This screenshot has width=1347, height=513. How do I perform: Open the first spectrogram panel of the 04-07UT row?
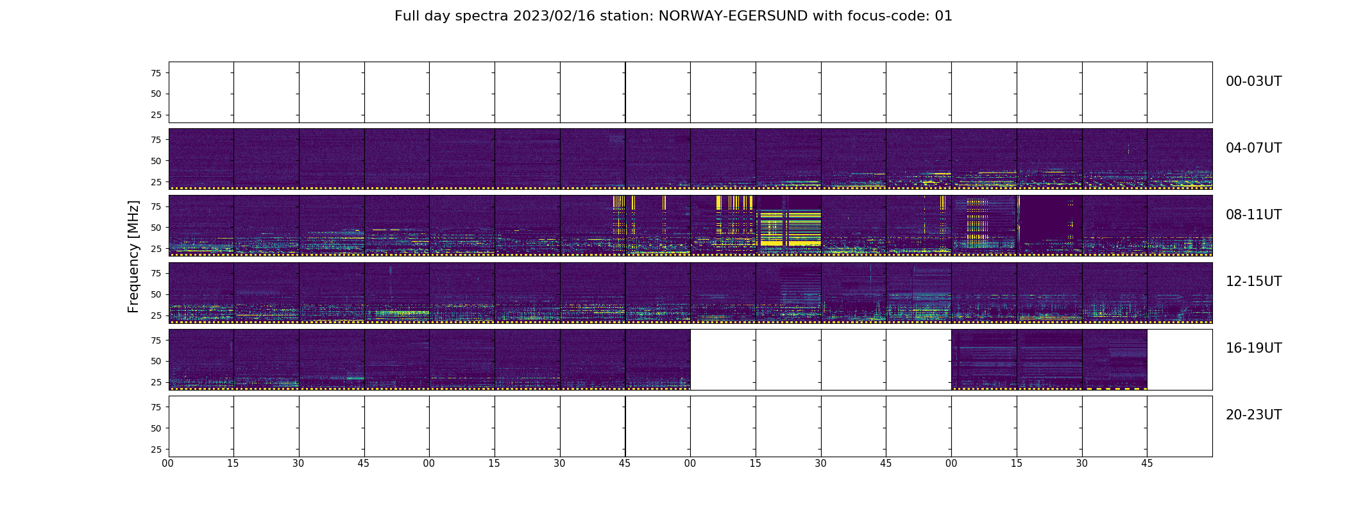click(x=201, y=159)
